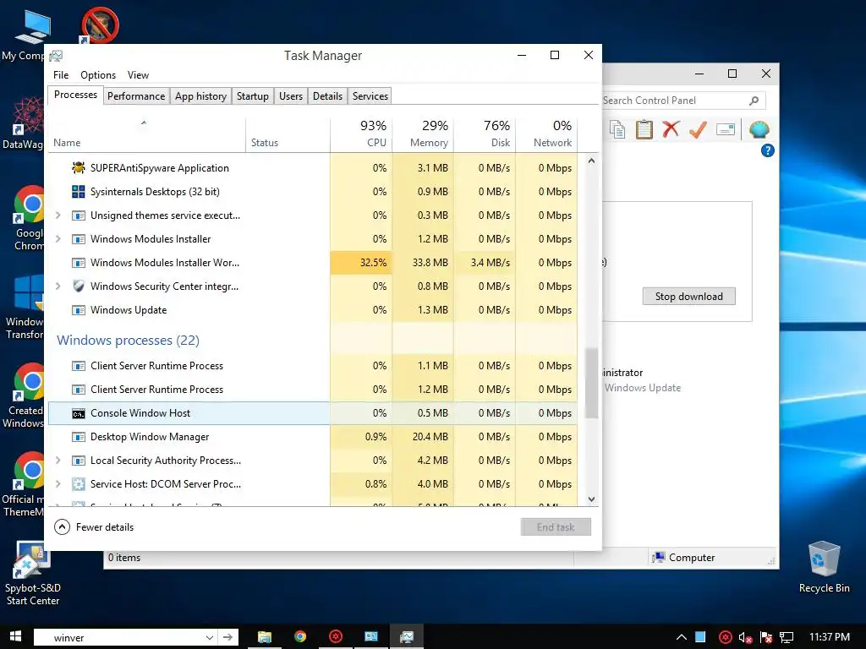Collapse Task Manager with Fewer details
866x649 pixels.
94,527
